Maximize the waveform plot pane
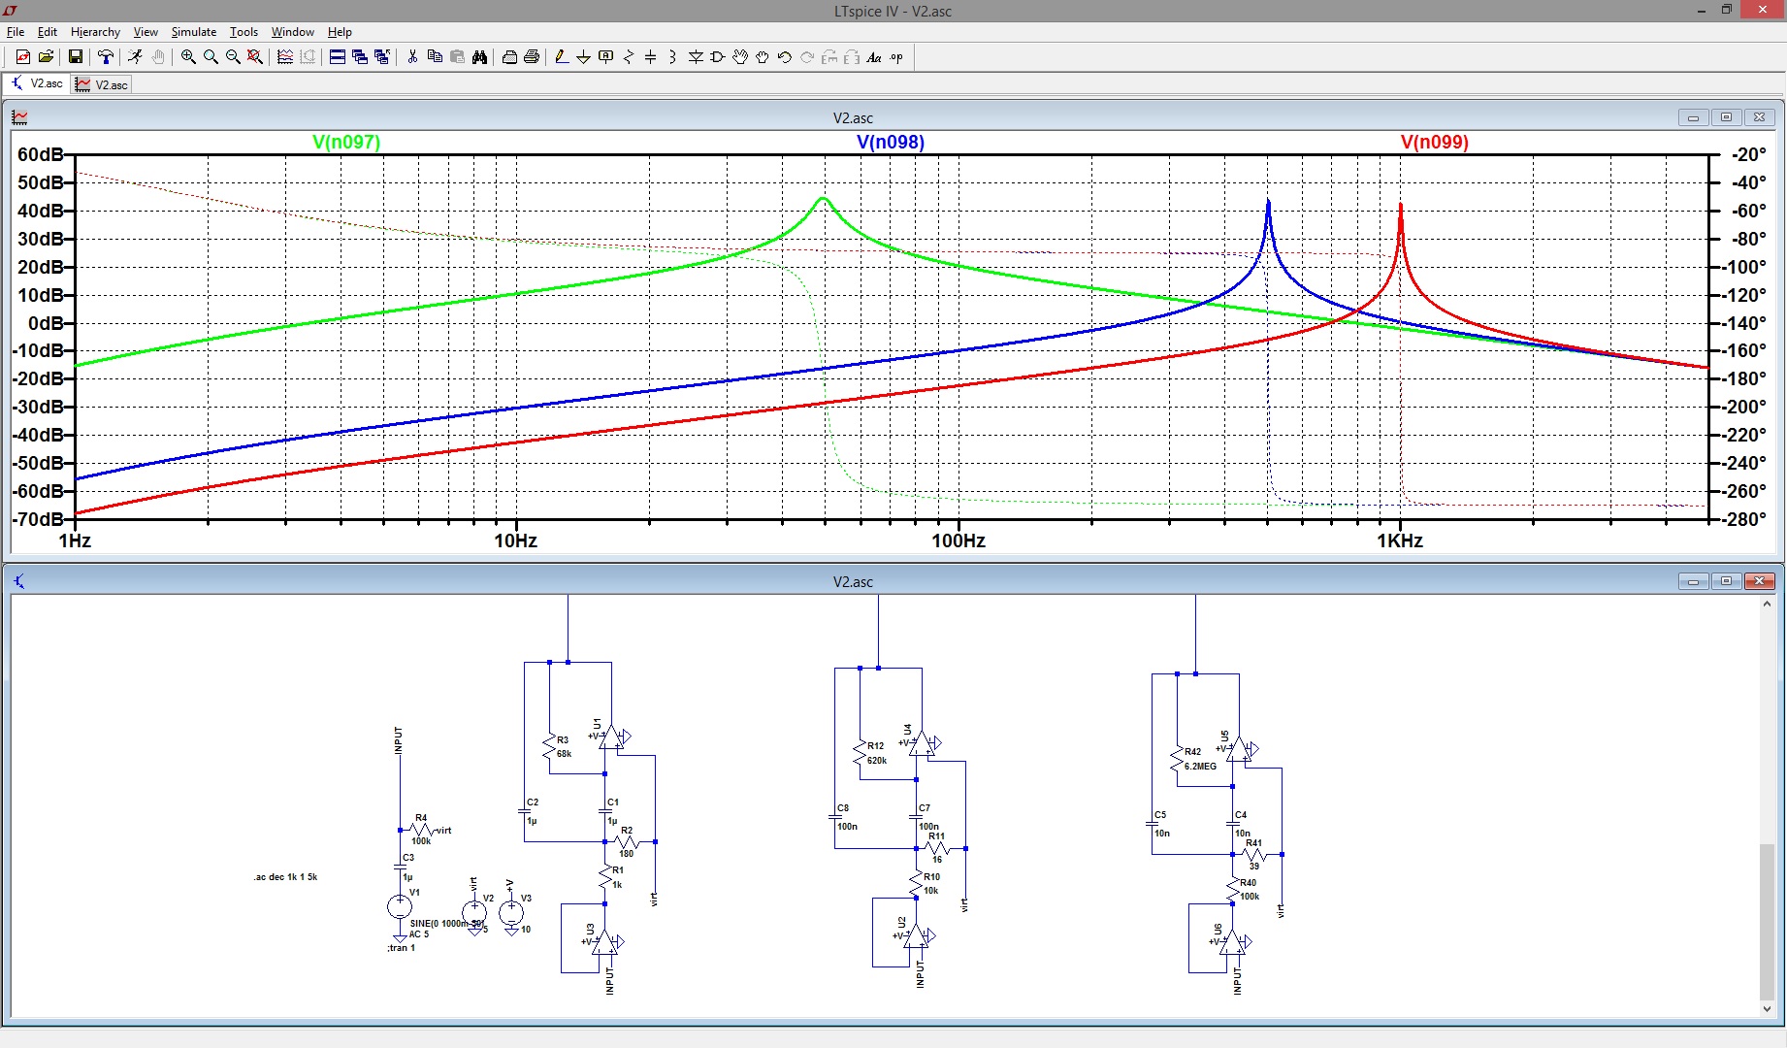 click(1726, 117)
